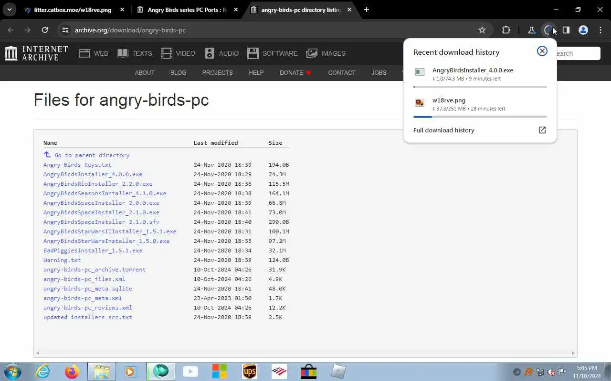The height and width of the screenshot is (381, 611).
Task: Open the w18rve.png download entry
Action: coord(480,104)
